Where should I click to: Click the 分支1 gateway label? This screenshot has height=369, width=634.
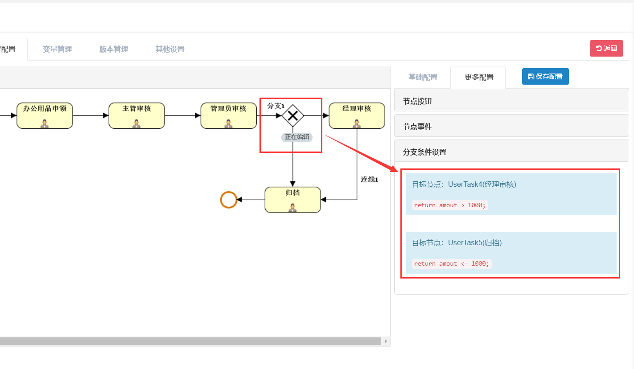276,106
